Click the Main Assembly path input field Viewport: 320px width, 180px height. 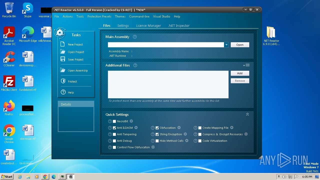tap(166, 45)
